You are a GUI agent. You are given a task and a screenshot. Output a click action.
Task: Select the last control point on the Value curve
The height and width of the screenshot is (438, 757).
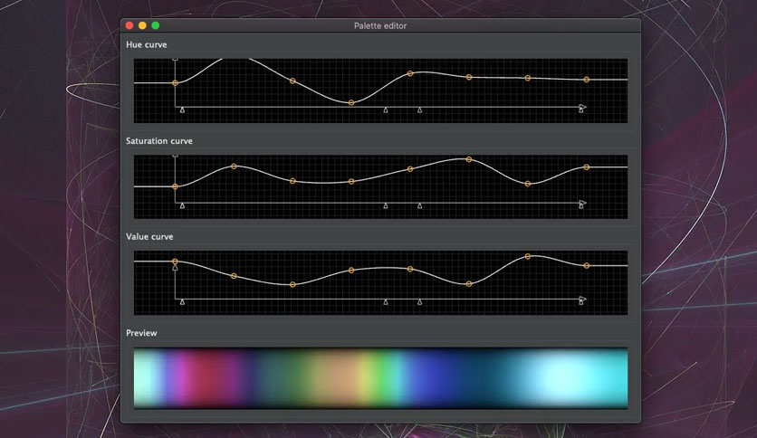pos(586,266)
